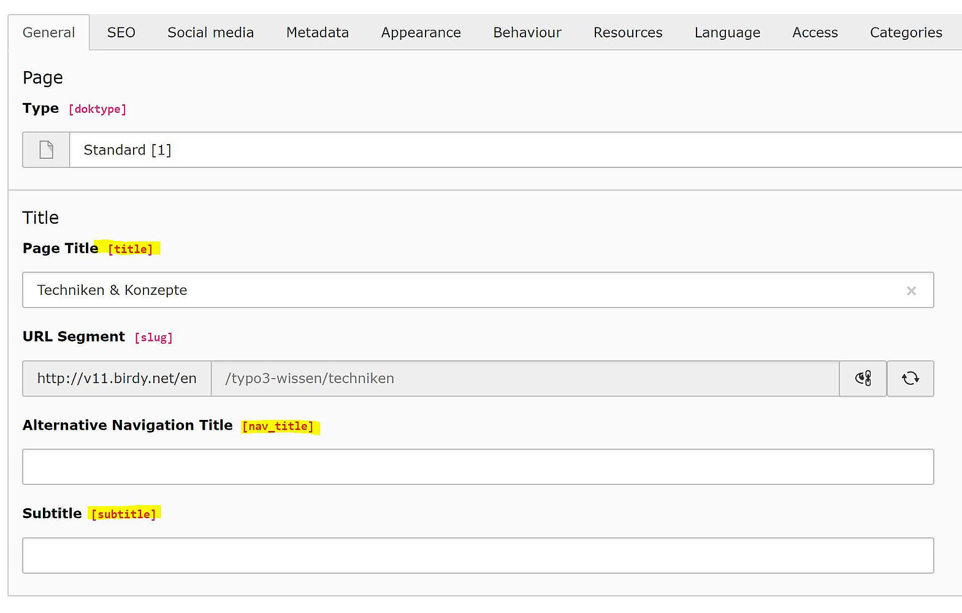This screenshot has width=962, height=613.
Task: Clear the Page Title field with X
Action: 911,291
